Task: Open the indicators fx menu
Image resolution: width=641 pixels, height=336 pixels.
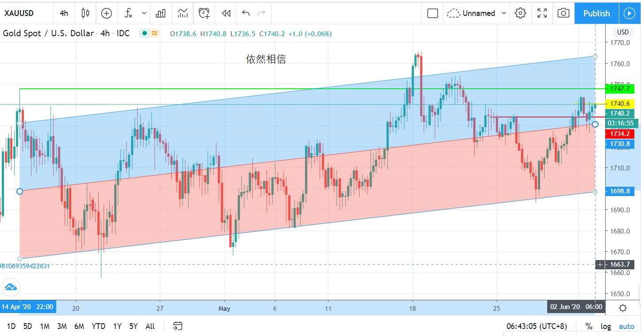Action: point(128,13)
